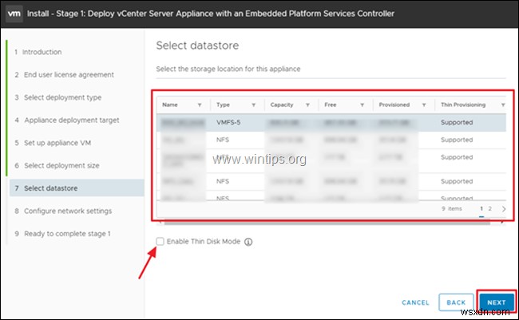Click the VMware vm logo icon
Screen dimensions: 519x320
point(14,14)
